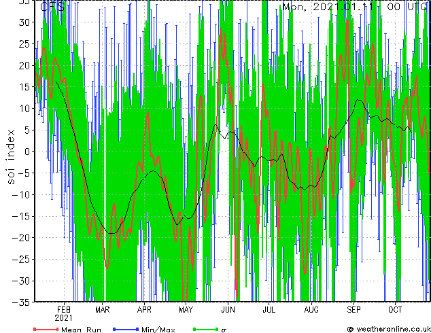Click the -25 y-axis value

point(22,260)
